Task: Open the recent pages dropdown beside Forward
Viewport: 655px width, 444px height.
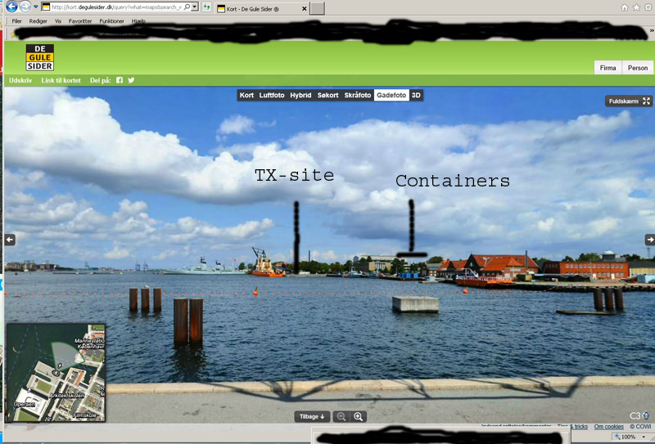Action: (35, 7)
